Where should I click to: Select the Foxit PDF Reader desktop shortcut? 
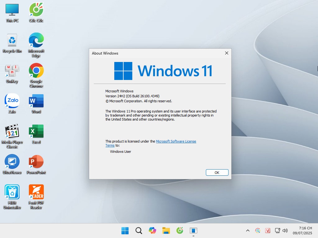pos(36,197)
